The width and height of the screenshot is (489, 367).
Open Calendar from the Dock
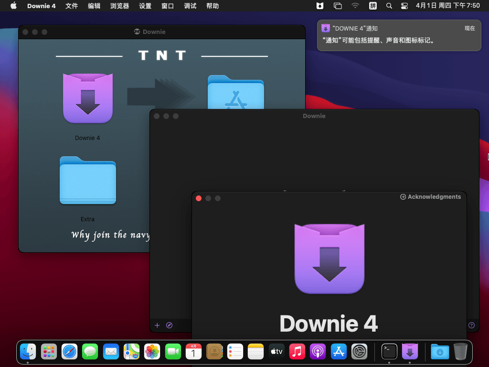[x=194, y=352]
